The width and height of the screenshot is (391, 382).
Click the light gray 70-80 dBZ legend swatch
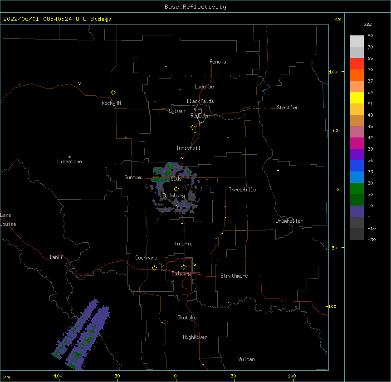click(x=357, y=41)
